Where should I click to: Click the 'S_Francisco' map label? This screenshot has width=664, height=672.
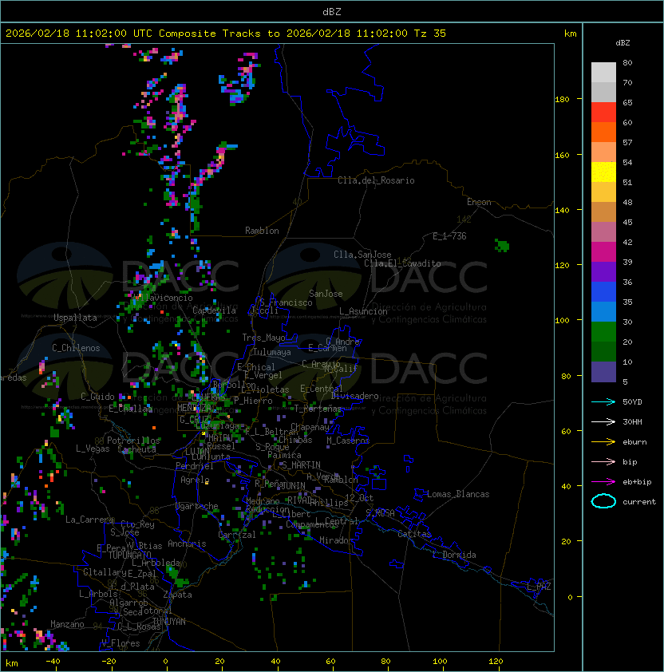coord(286,302)
